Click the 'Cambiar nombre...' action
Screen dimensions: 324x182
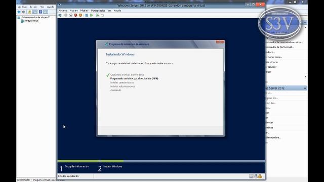click(x=273, y=138)
